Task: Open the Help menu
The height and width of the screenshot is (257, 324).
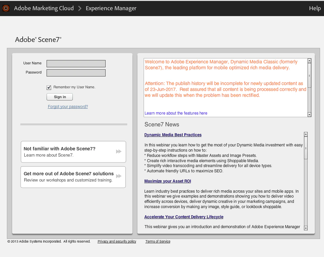Action: click(314, 9)
